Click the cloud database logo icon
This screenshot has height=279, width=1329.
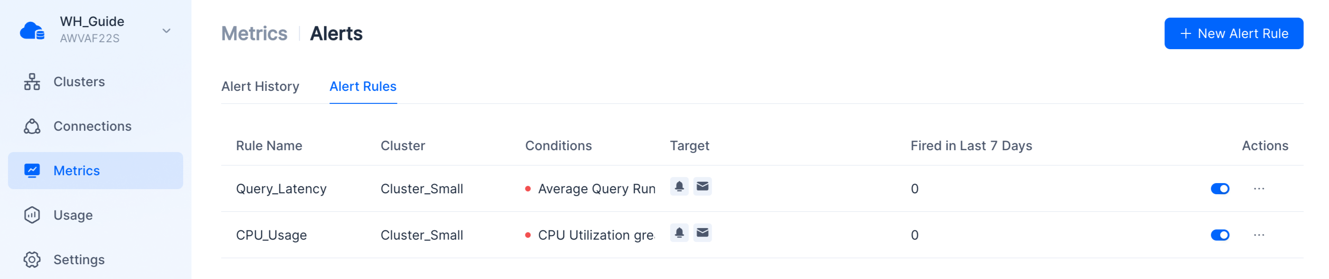[32, 31]
